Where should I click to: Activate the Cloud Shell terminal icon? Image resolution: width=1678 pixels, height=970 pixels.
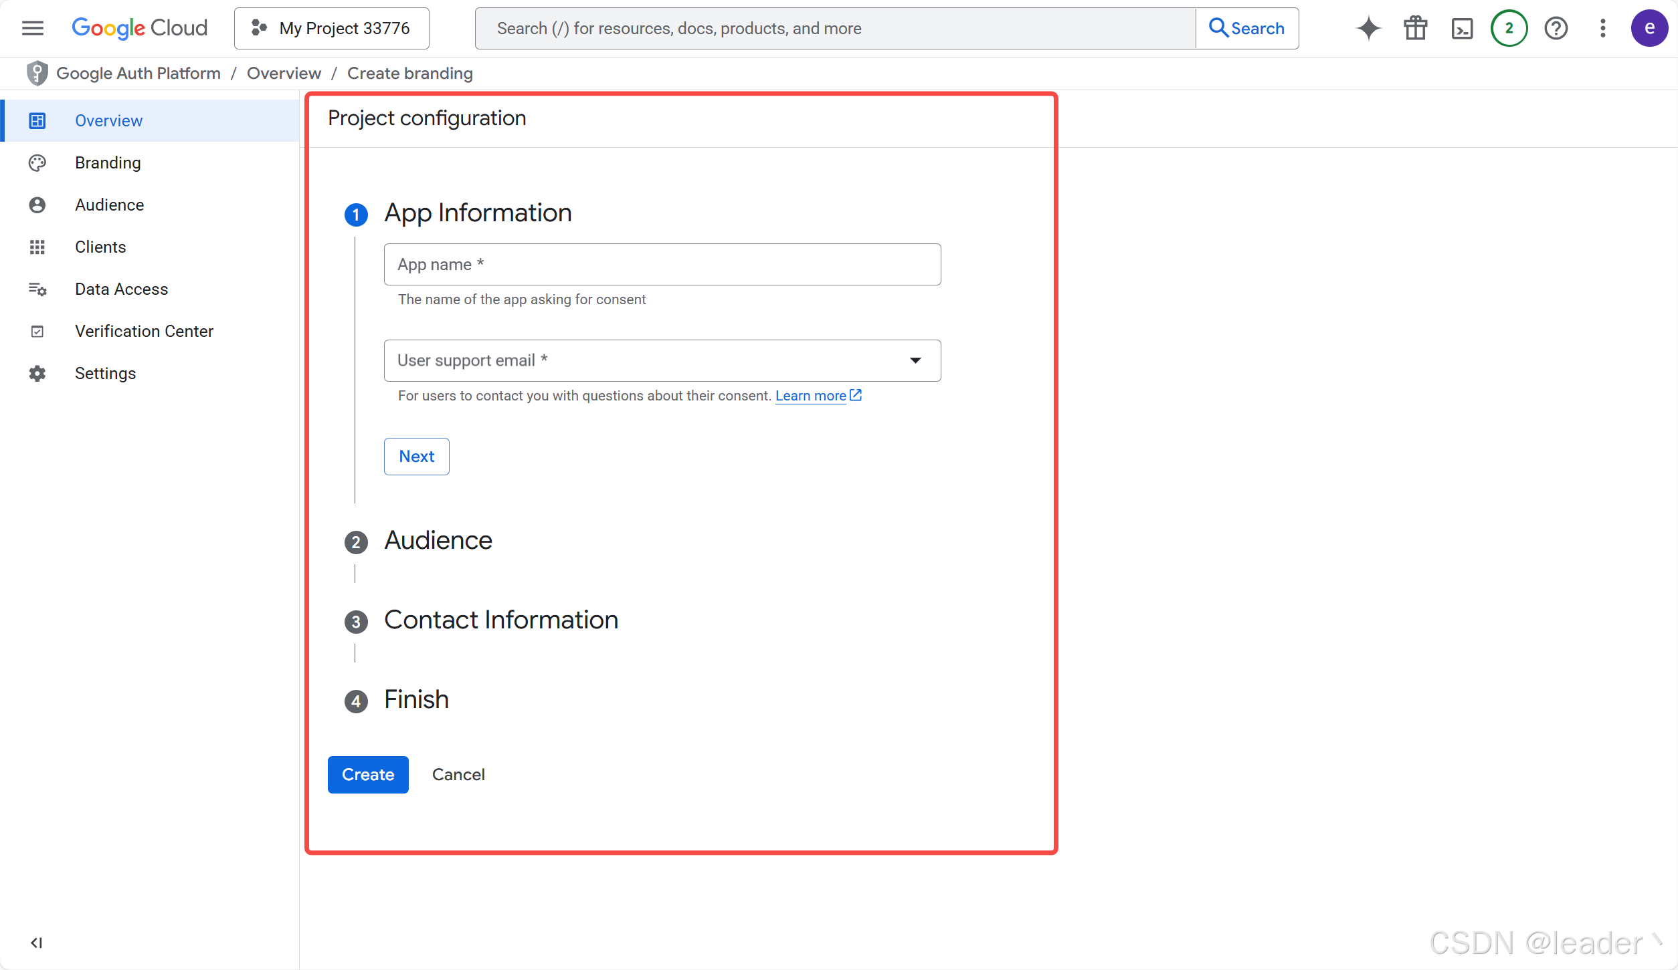point(1462,28)
